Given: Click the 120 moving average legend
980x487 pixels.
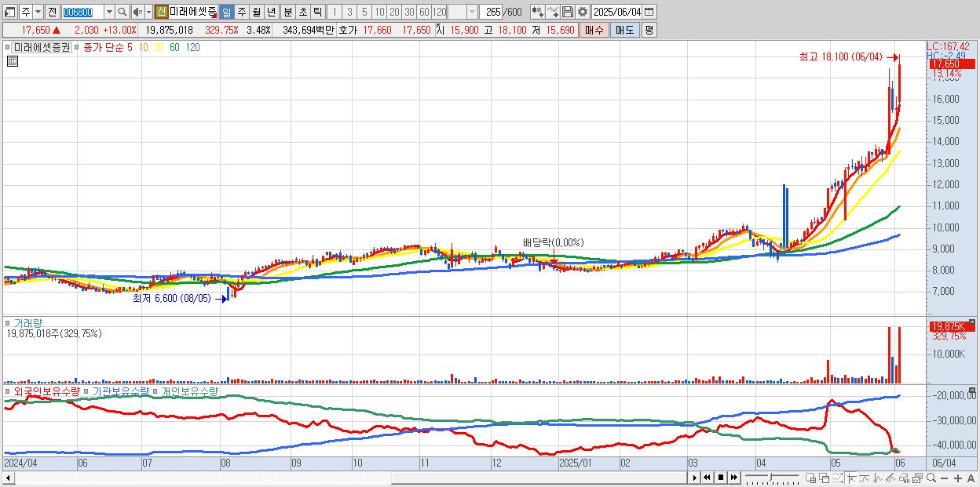Looking at the screenshot, I should tap(192, 47).
